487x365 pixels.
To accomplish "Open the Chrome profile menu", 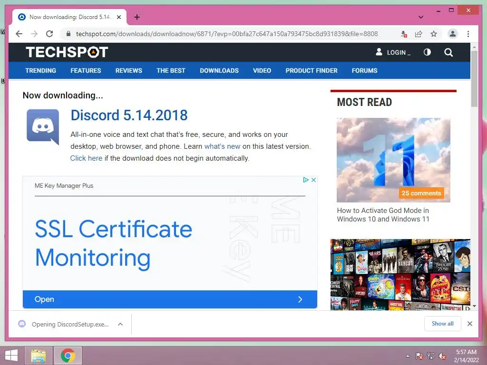I will tap(453, 34).
